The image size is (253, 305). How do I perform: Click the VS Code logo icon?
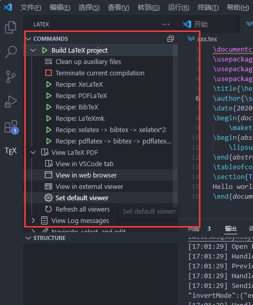point(8,7)
